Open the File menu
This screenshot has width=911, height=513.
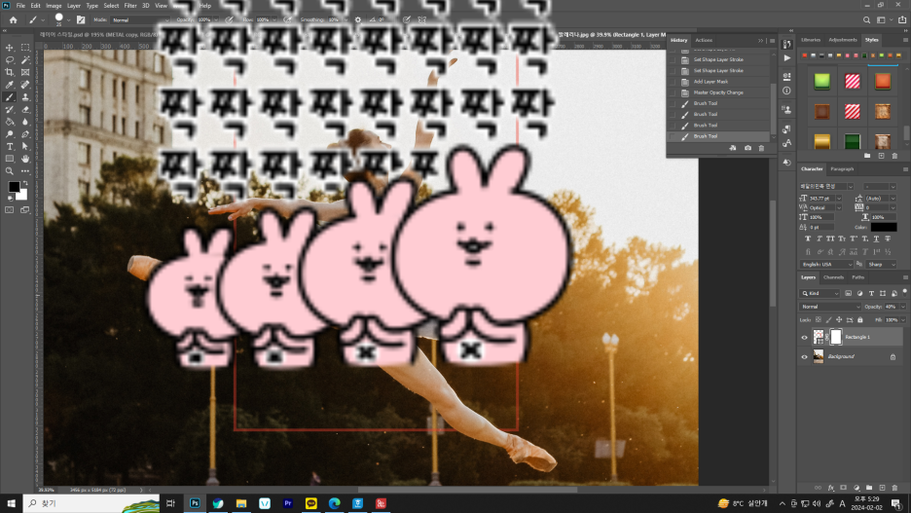pyautogui.click(x=20, y=5)
